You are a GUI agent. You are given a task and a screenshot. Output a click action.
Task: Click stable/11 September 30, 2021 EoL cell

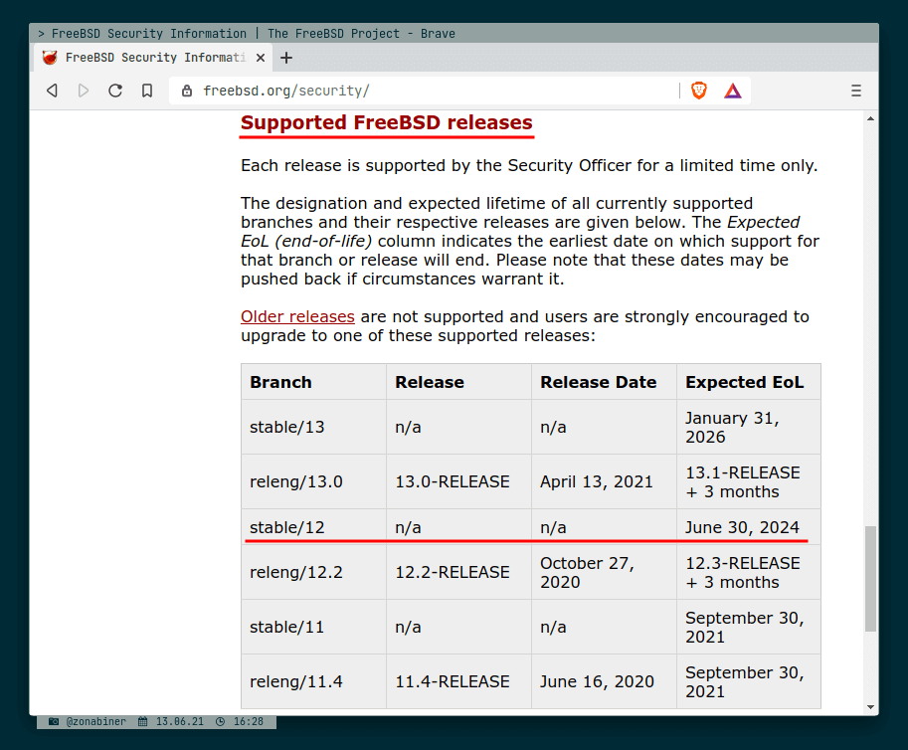749,627
